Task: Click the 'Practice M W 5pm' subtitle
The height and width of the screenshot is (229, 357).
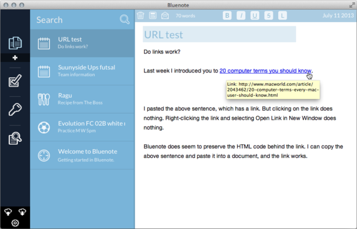Action: click(76, 131)
